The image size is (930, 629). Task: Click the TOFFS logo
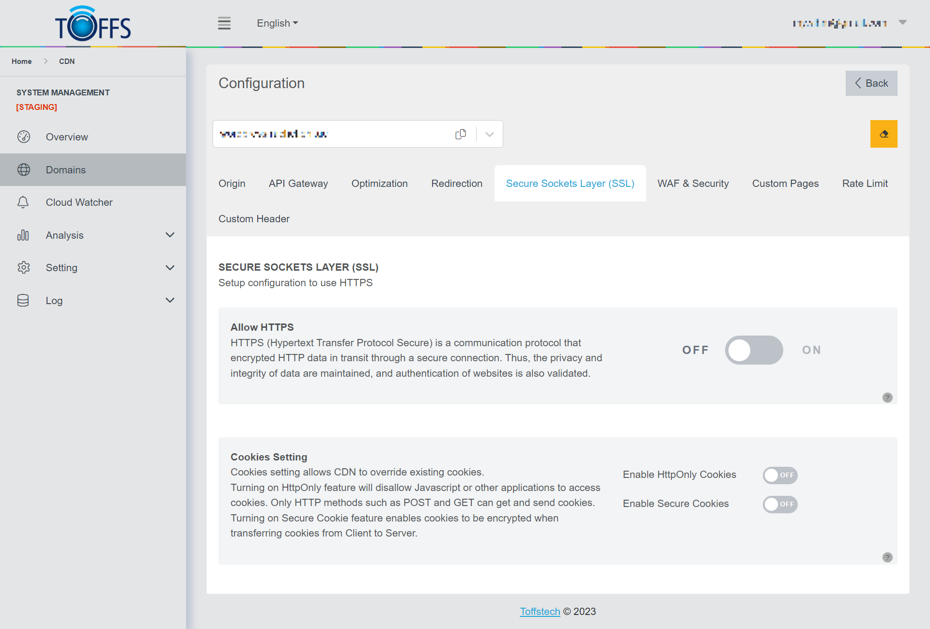coord(93,24)
